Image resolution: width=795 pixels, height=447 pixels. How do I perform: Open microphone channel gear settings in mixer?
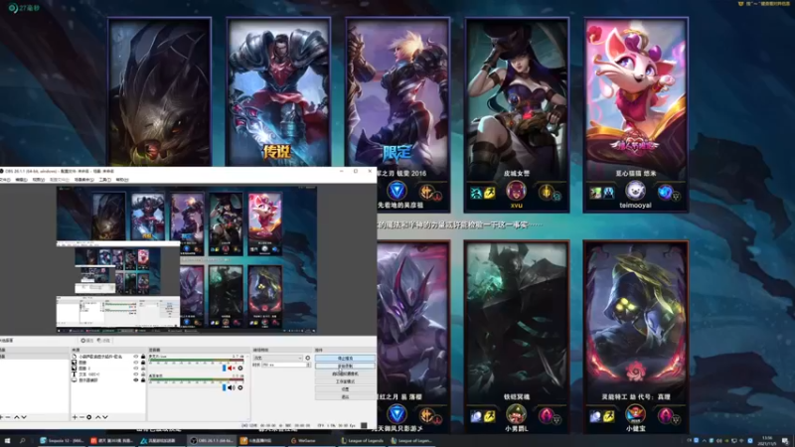(240, 368)
